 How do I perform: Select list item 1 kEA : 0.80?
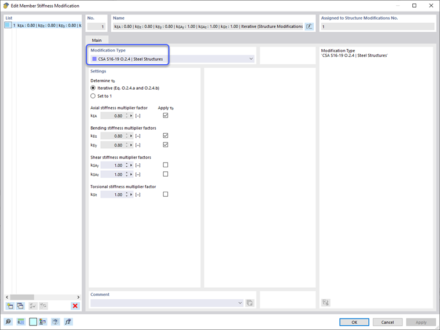point(43,25)
